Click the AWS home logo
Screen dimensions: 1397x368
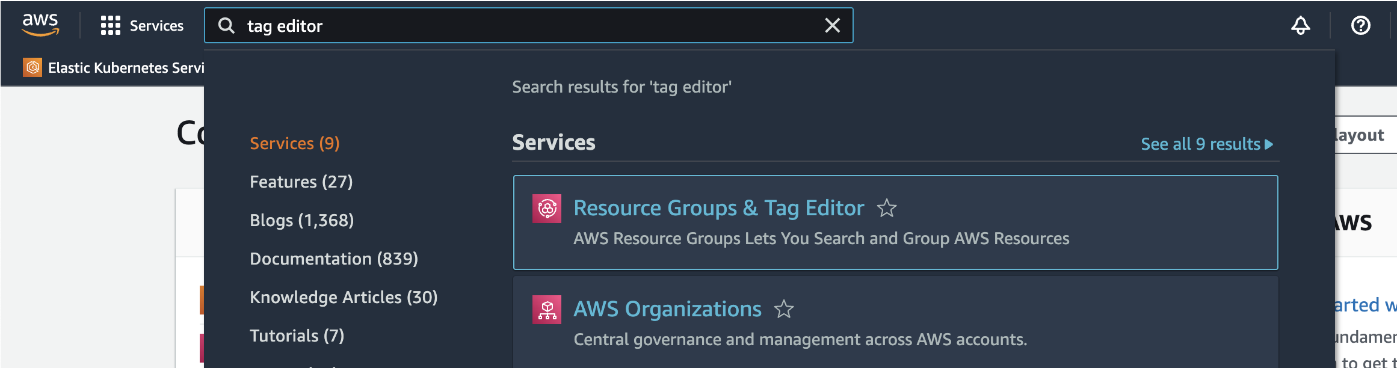[40, 25]
